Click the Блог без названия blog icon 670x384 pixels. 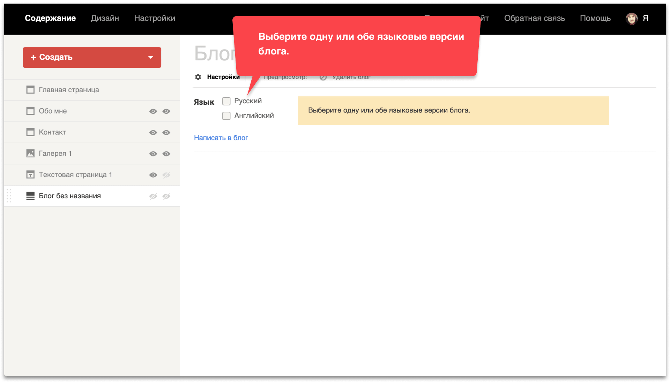pos(30,196)
